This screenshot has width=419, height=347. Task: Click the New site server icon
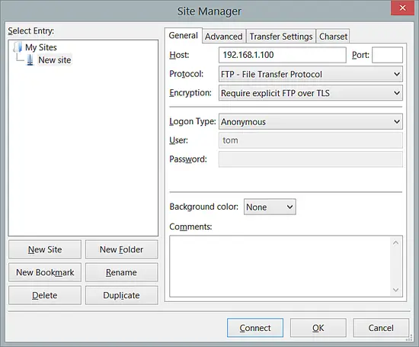point(30,60)
